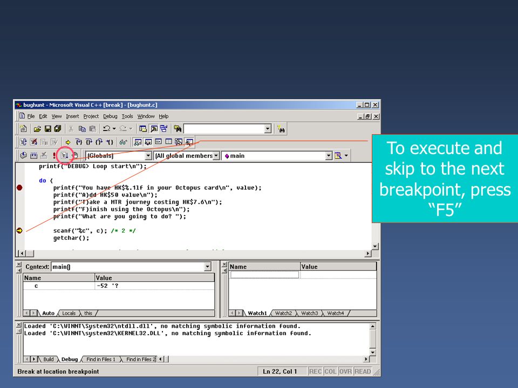This screenshot has width=518, height=388.
Task: Switch to the Watch3 tab
Action: 310,313
